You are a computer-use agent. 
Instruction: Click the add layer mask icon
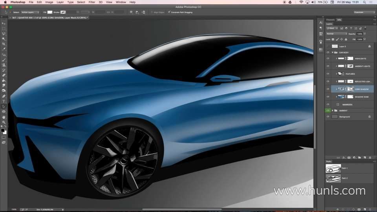[349, 157]
